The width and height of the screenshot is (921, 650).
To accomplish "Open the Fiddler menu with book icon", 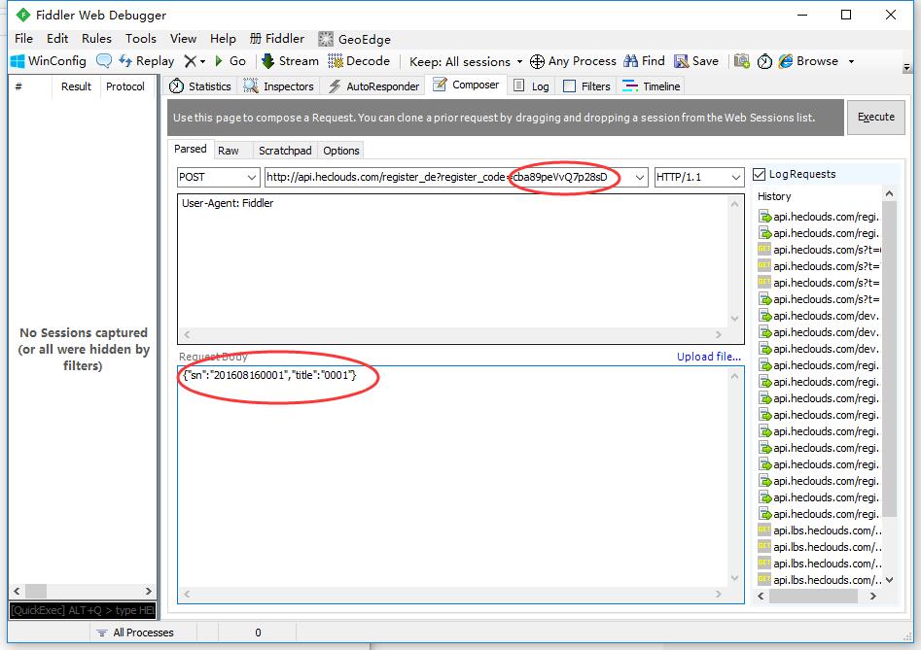I will (x=276, y=39).
